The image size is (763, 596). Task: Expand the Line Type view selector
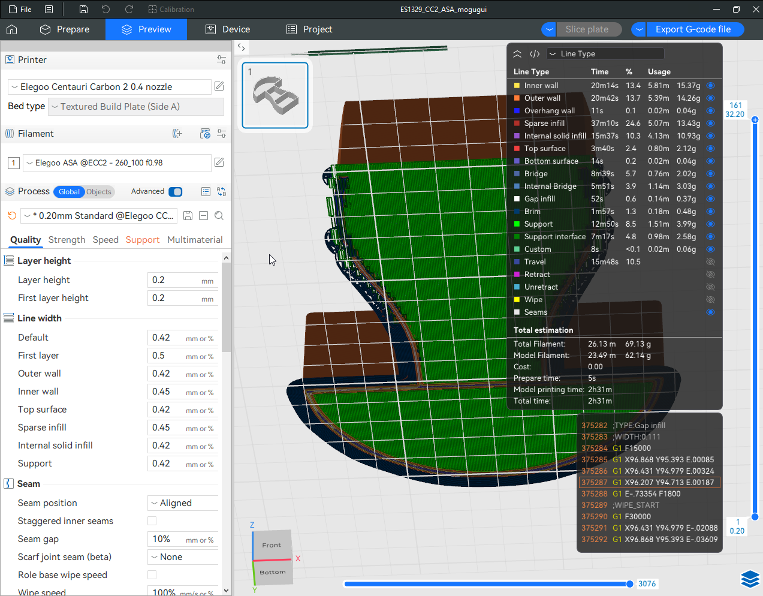click(604, 54)
